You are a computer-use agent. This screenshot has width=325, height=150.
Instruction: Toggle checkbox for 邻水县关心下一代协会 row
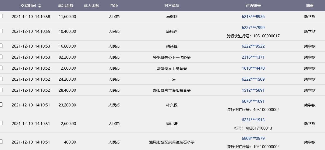coord(1,57)
